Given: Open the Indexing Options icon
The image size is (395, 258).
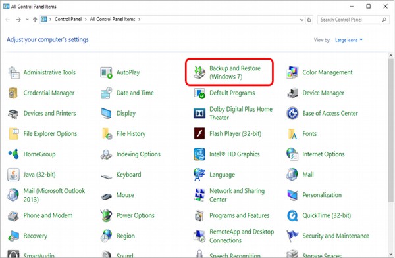Looking at the screenshot, I should tap(106, 154).
